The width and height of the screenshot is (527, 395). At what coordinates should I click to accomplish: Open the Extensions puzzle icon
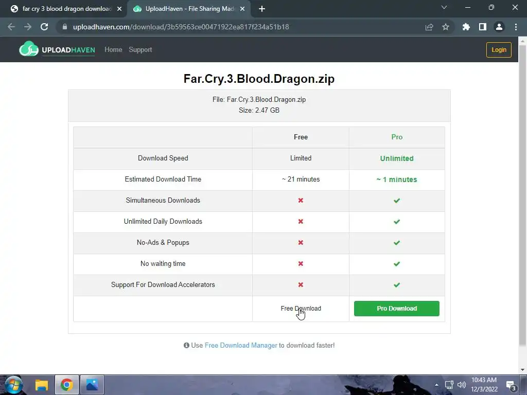[x=466, y=27]
